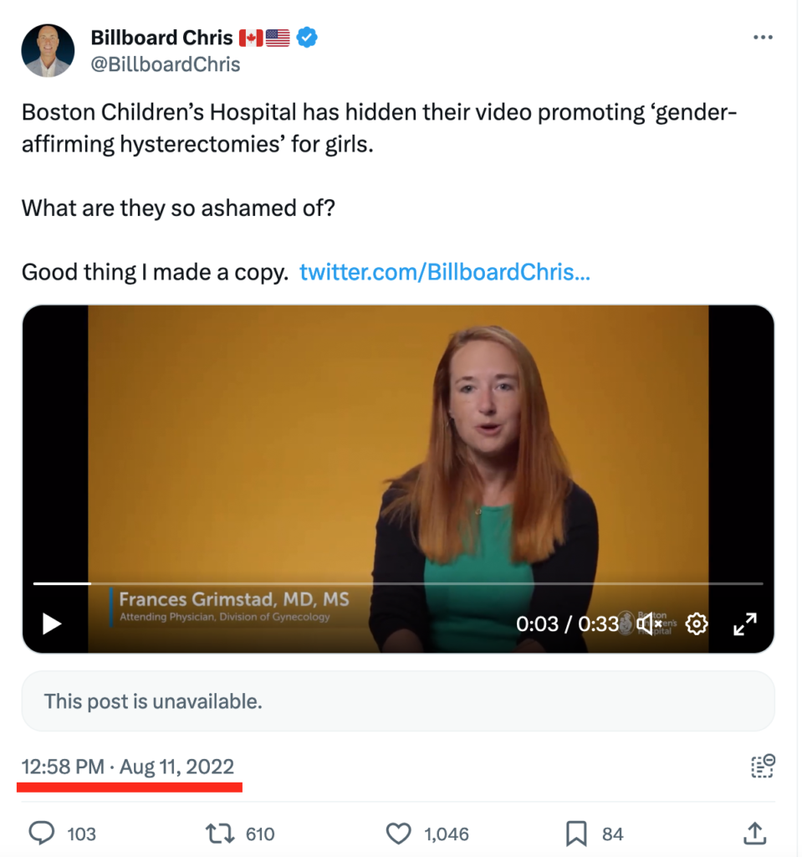Image resolution: width=802 pixels, height=857 pixels.
Task: Click the reply speech bubble icon
Action: [x=42, y=833]
